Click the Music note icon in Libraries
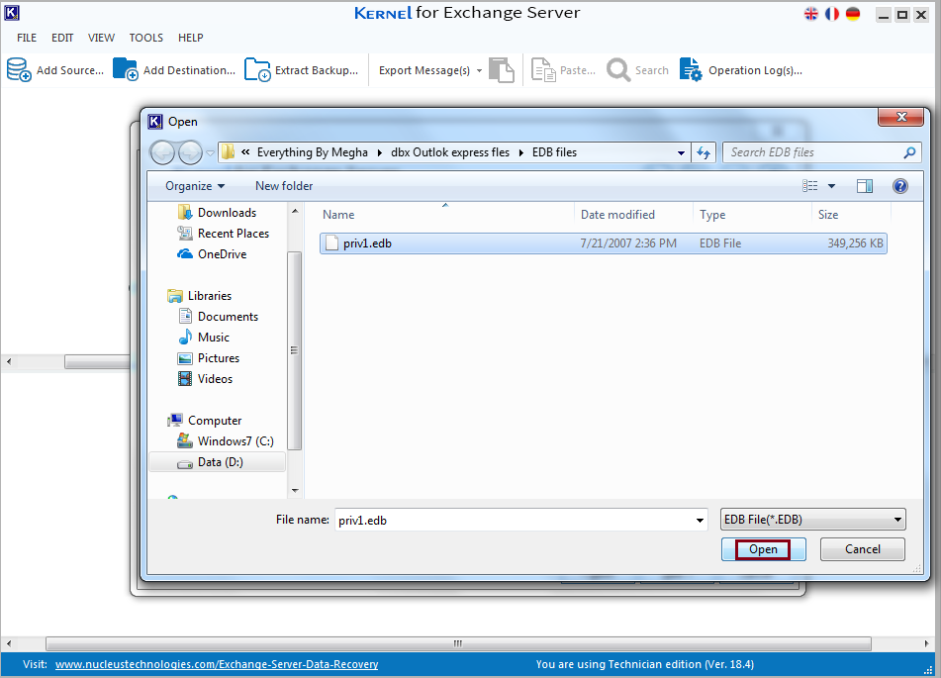Screen dimensions: 941x678 point(185,337)
